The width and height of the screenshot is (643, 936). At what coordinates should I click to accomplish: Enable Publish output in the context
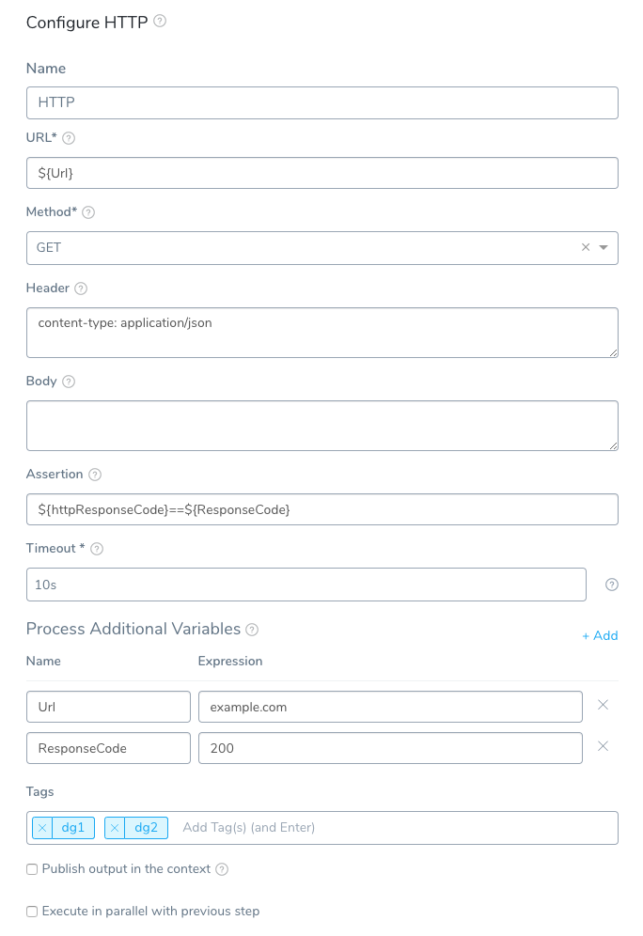(32, 869)
